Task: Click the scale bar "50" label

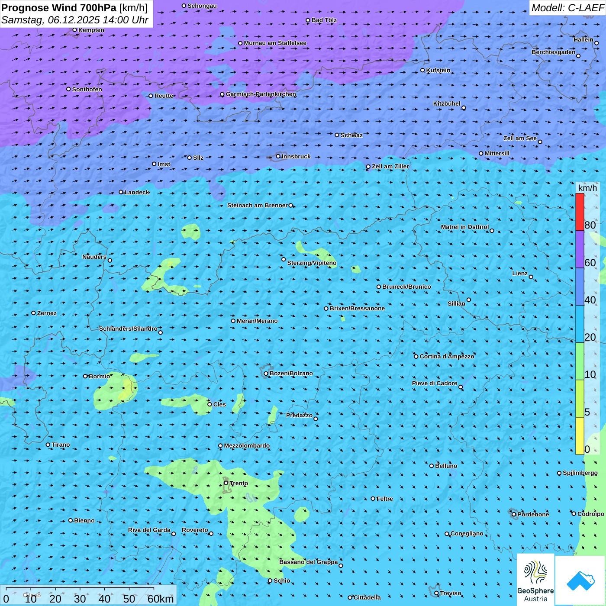Action: (x=129, y=599)
